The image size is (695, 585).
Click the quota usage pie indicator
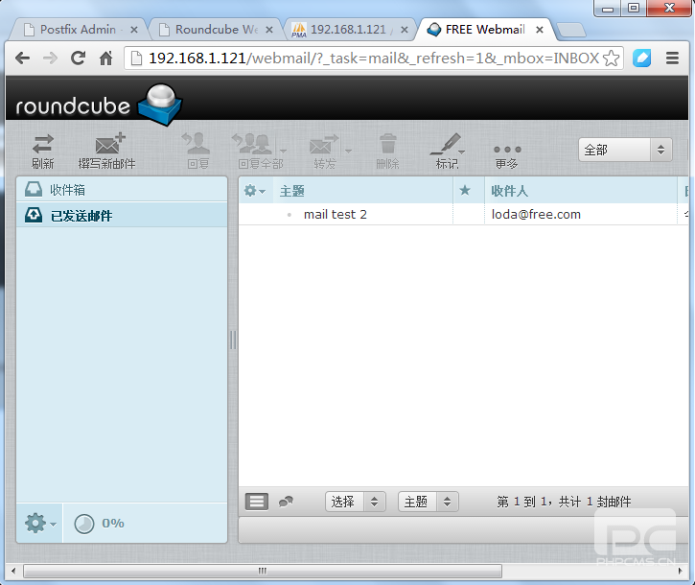tap(84, 524)
